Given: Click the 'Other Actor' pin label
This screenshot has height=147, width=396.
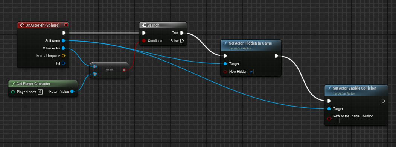Looking at the screenshot, I should (x=52, y=48).
